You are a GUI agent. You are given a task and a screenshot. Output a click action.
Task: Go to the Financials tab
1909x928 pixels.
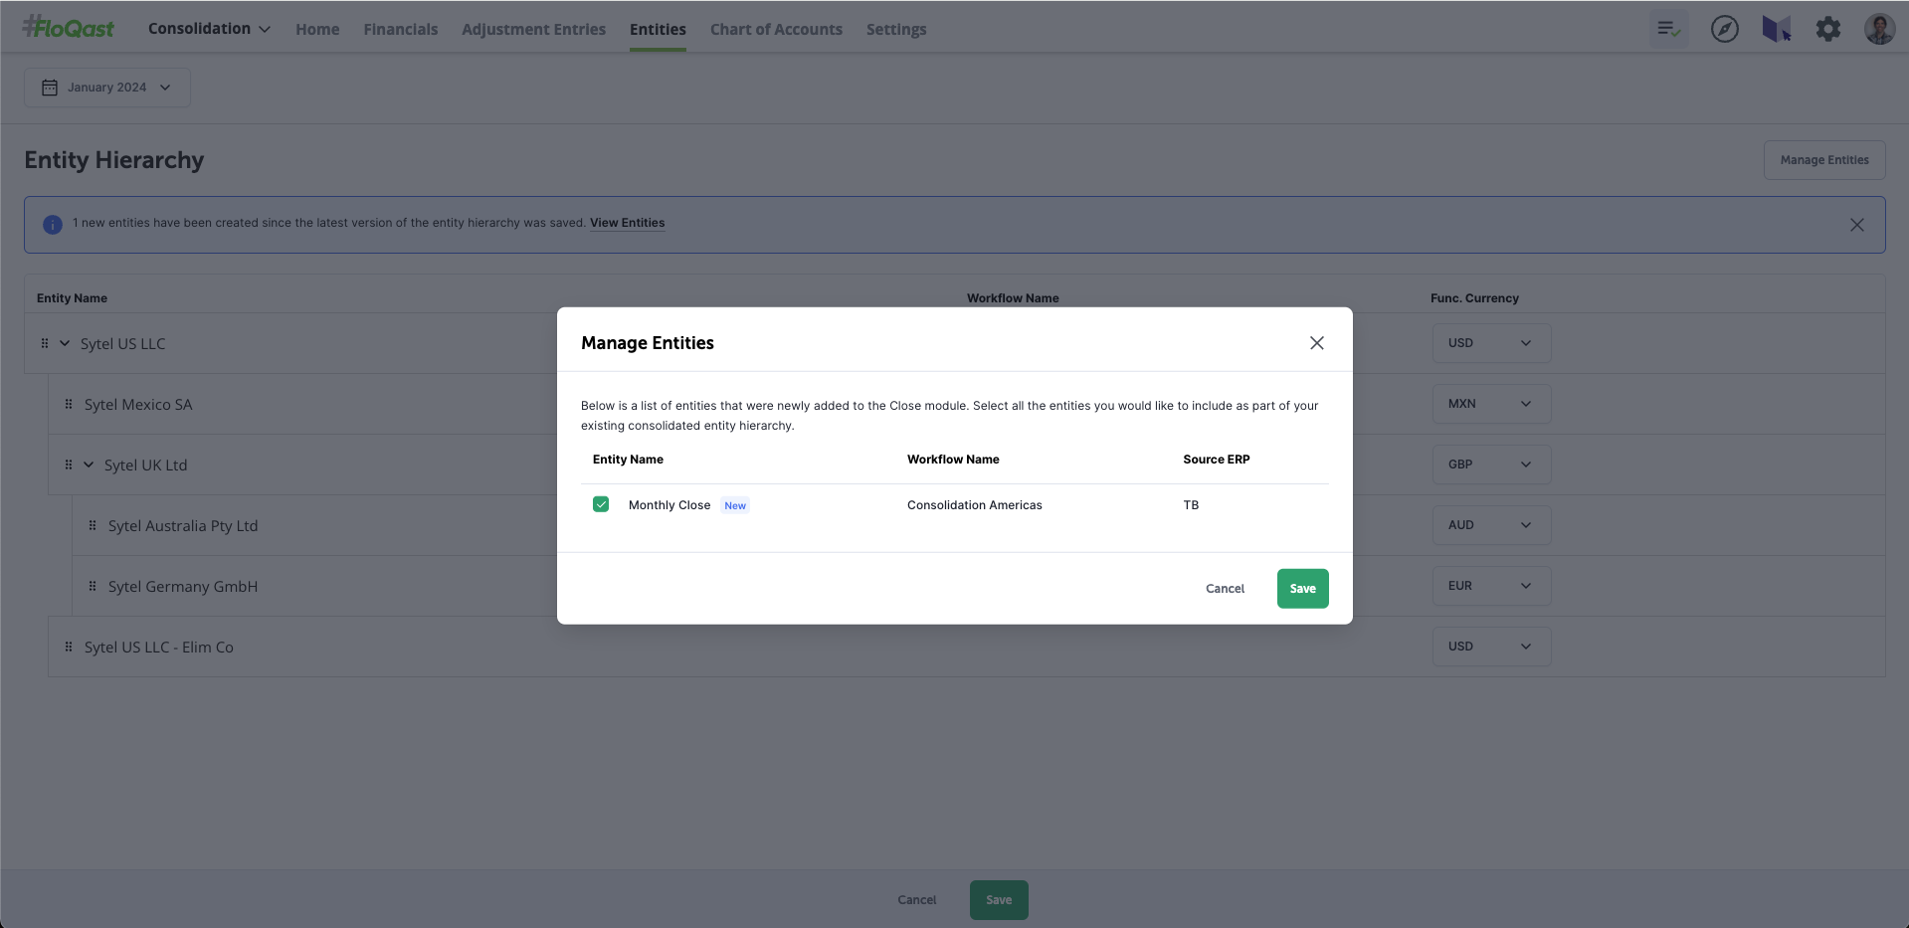[401, 30]
